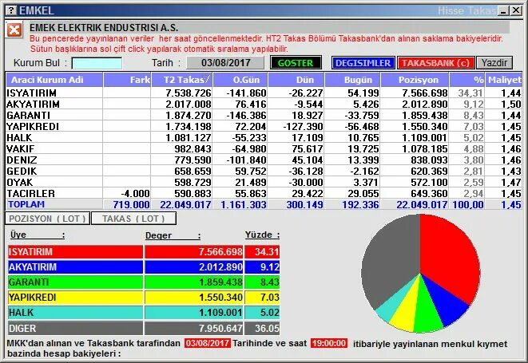The image size is (528, 363).
Task: Select ISYATIRIM row in the table
Action: click(264, 93)
